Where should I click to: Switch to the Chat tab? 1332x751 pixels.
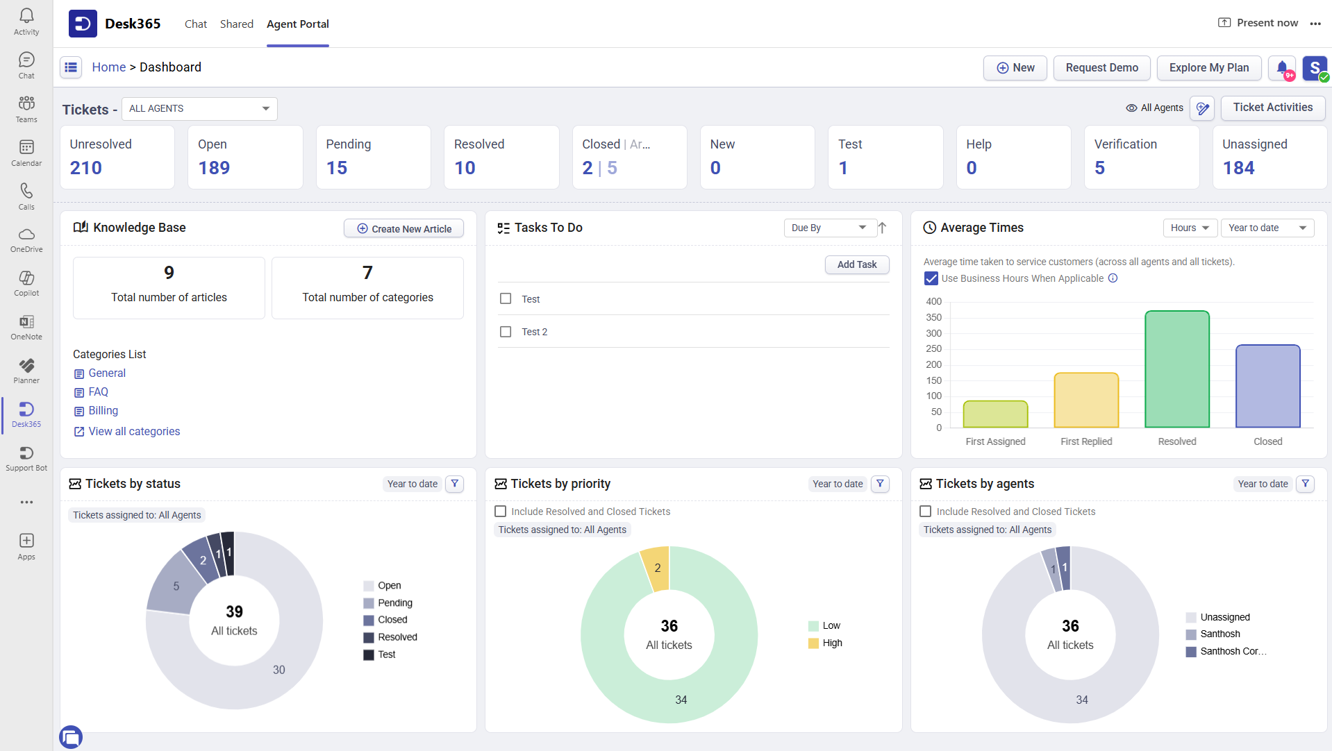point(195,24)
